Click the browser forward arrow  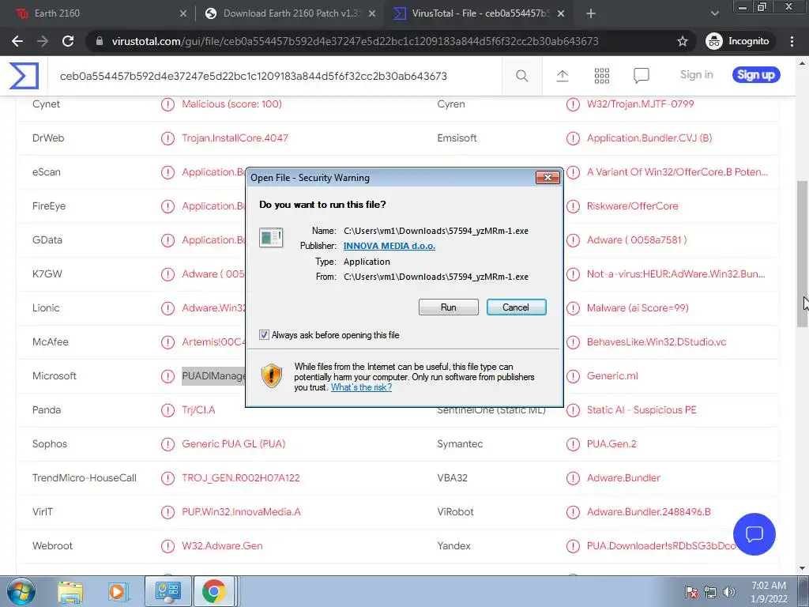[x=43, y=41]
